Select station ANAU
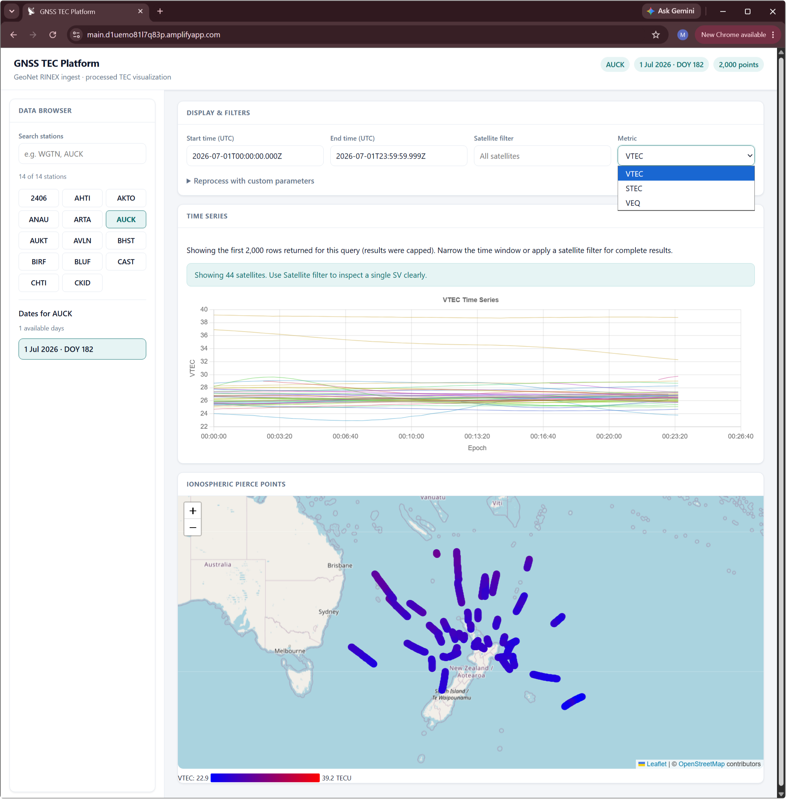 tap(39, 220)
